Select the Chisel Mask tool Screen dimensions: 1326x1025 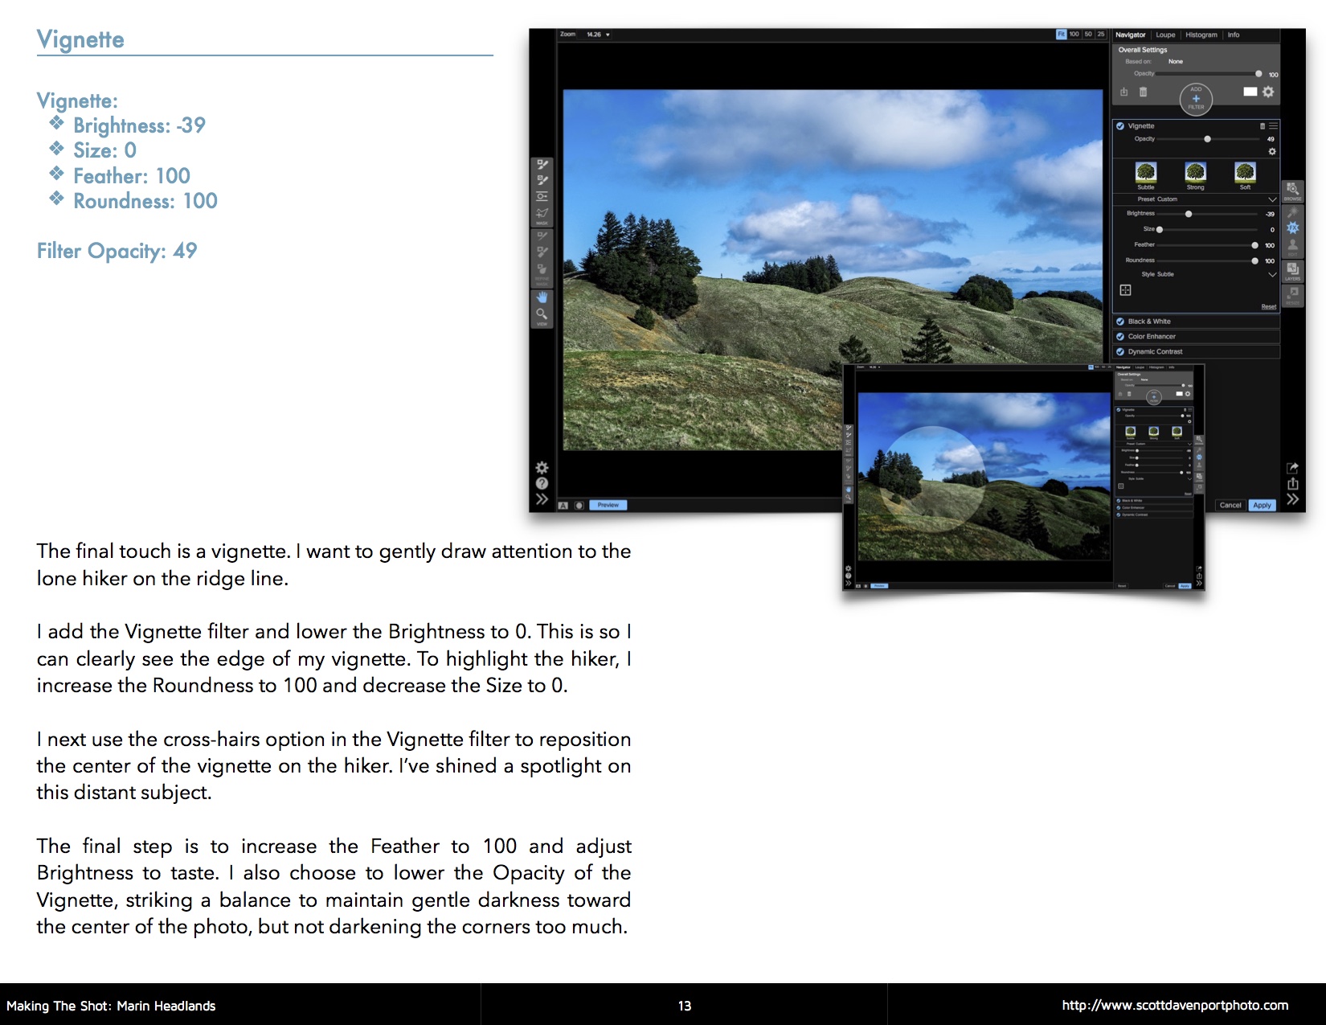pyautogui.click(x=542, y=252)
